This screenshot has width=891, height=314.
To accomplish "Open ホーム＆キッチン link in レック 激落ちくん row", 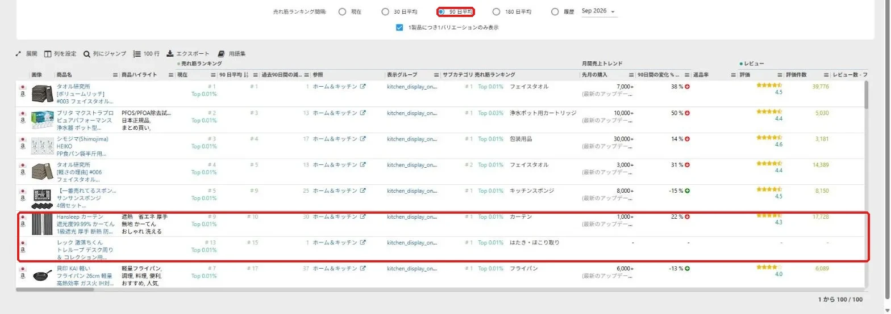I will (x=335, y=243).
